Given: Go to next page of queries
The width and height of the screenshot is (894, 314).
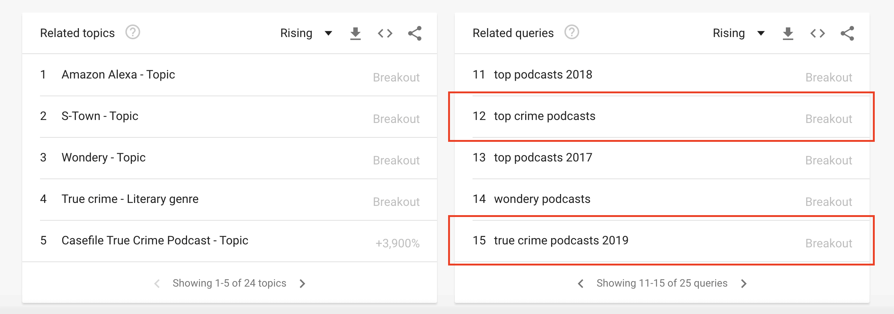Looking at the screenshot, I should point(744,284).
